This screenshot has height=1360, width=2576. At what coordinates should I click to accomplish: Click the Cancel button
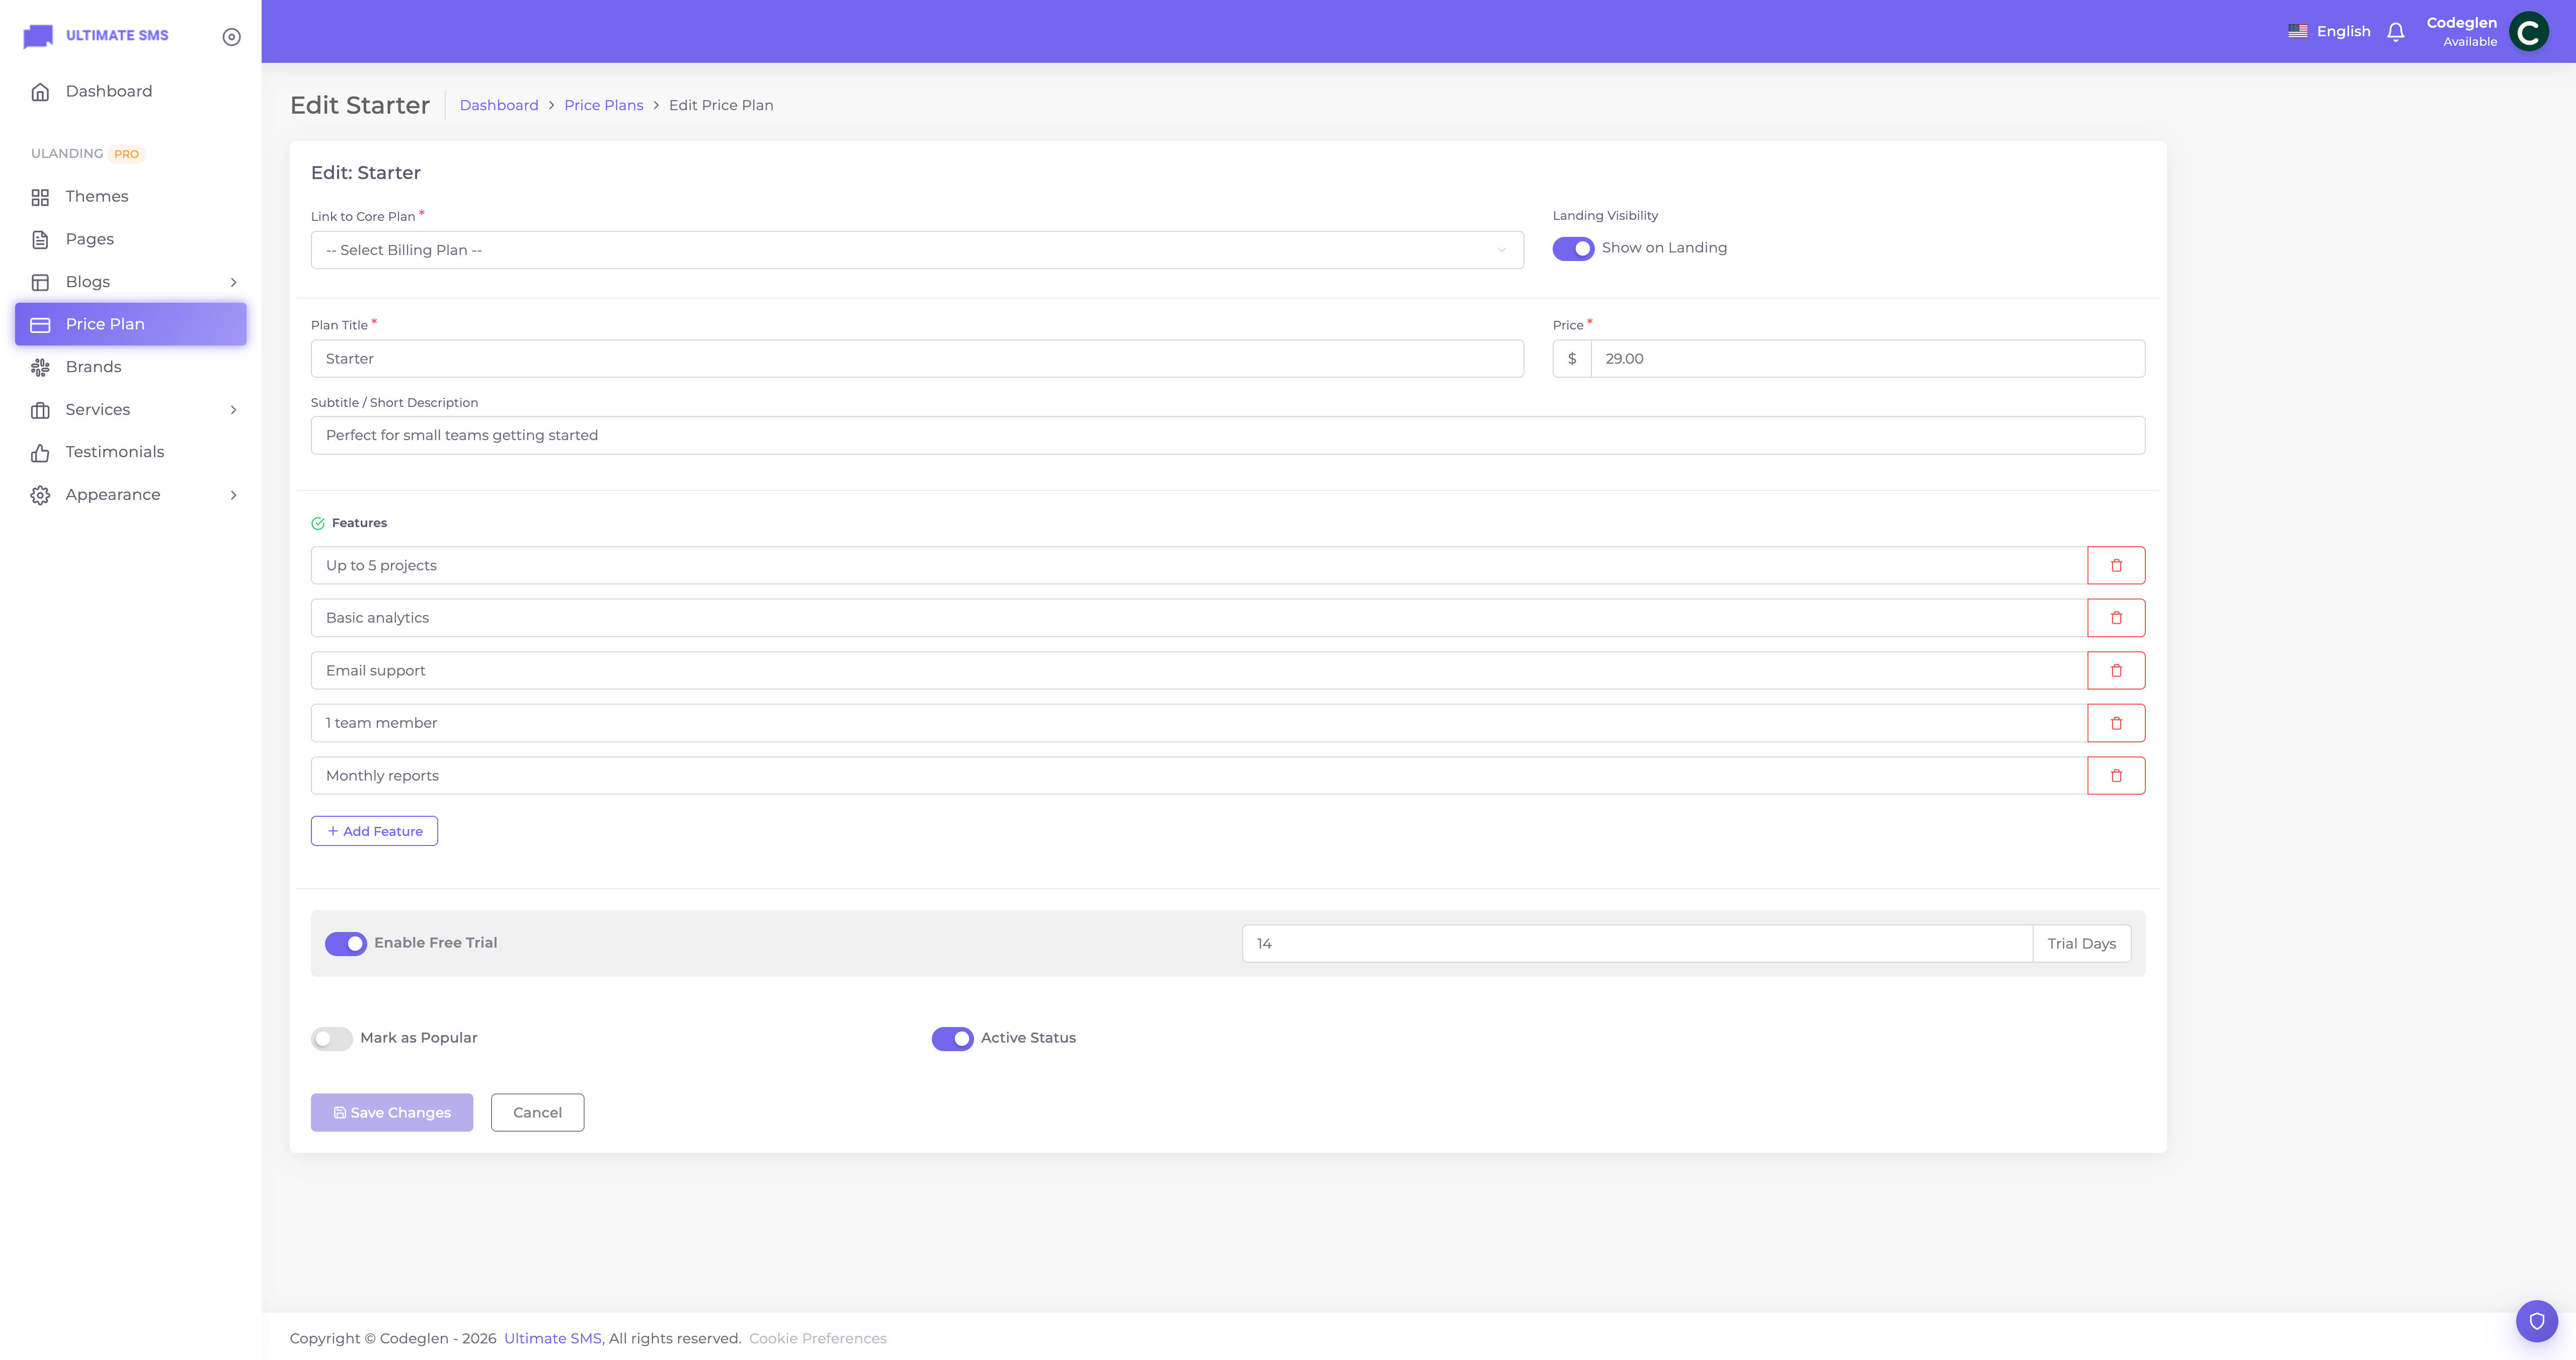coord(537,1112)
